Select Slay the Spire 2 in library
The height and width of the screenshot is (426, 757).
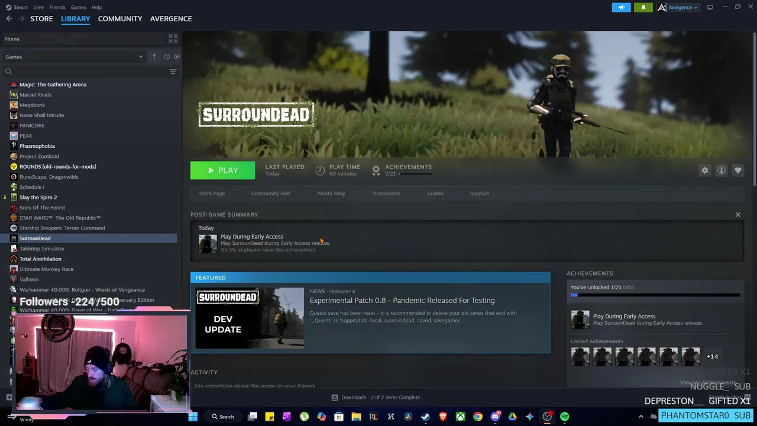pos(38,197)
